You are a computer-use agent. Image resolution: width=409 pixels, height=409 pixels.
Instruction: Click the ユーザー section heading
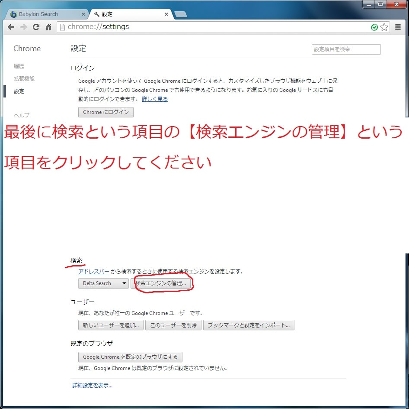(83, 302)
